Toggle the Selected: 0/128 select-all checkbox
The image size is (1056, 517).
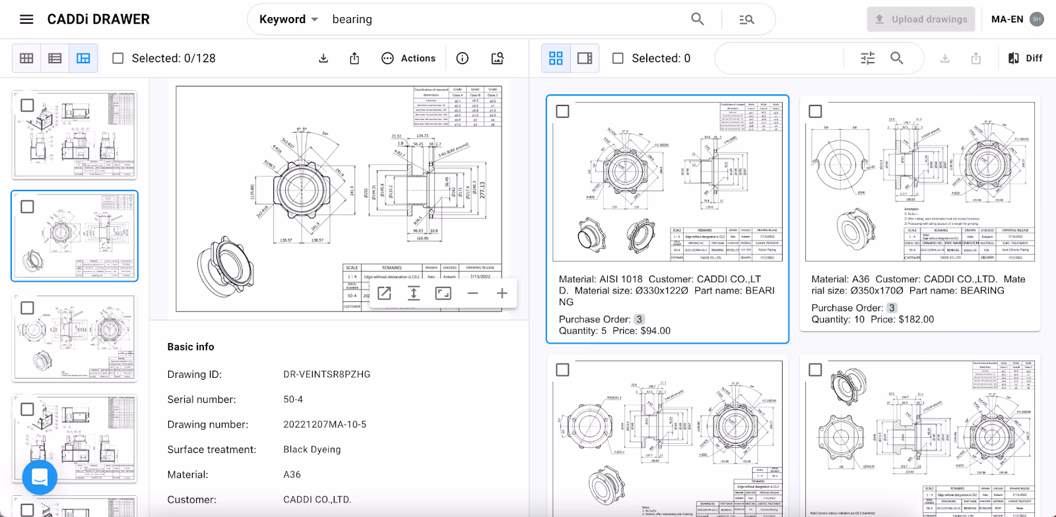[x=118, y=58]
